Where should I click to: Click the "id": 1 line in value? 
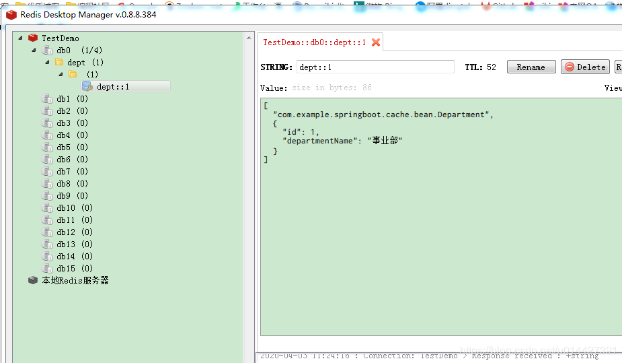301,132
